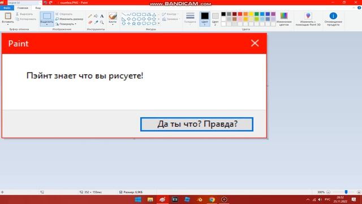Click Изменить с помощью Paint 3D
Screen dimensions: 362x204
click(x=308, y=19)
